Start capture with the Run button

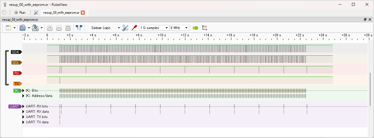click(x=20, y=13)
